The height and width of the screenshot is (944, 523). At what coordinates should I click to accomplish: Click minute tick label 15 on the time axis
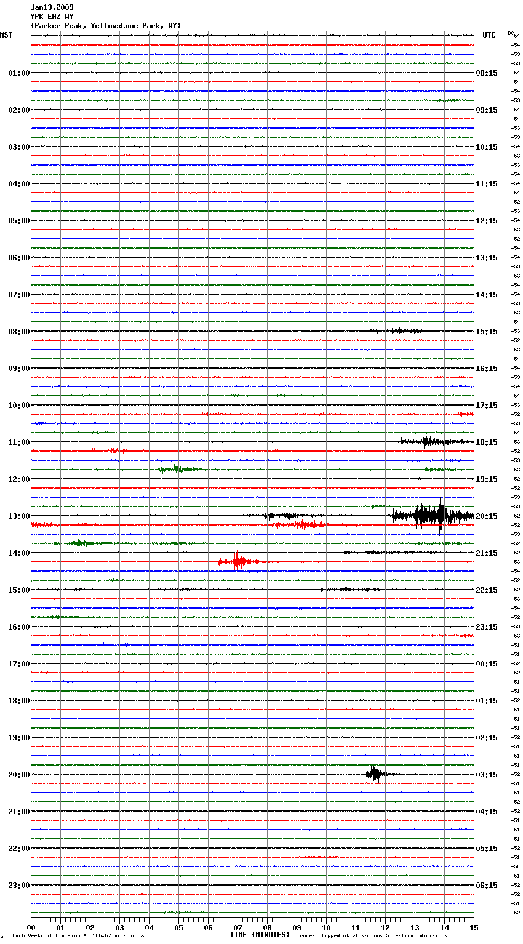click(474, 927)
